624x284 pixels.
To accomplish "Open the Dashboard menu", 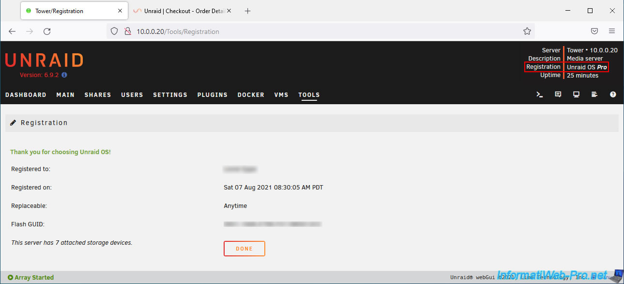I will (26, 95).
